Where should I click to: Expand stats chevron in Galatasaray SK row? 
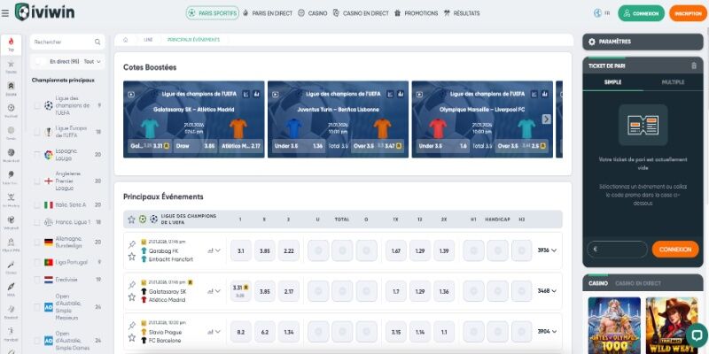click(x=218, y=291)
